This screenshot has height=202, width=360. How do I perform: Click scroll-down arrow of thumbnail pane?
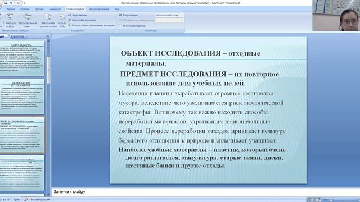pos(48,195)
